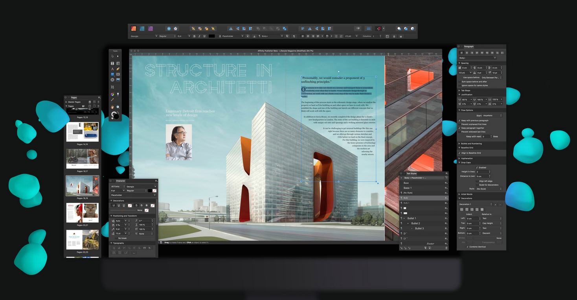577x300 pixels.
Task: Toggle Combine identical checkbox
Action: pos(467,247)
